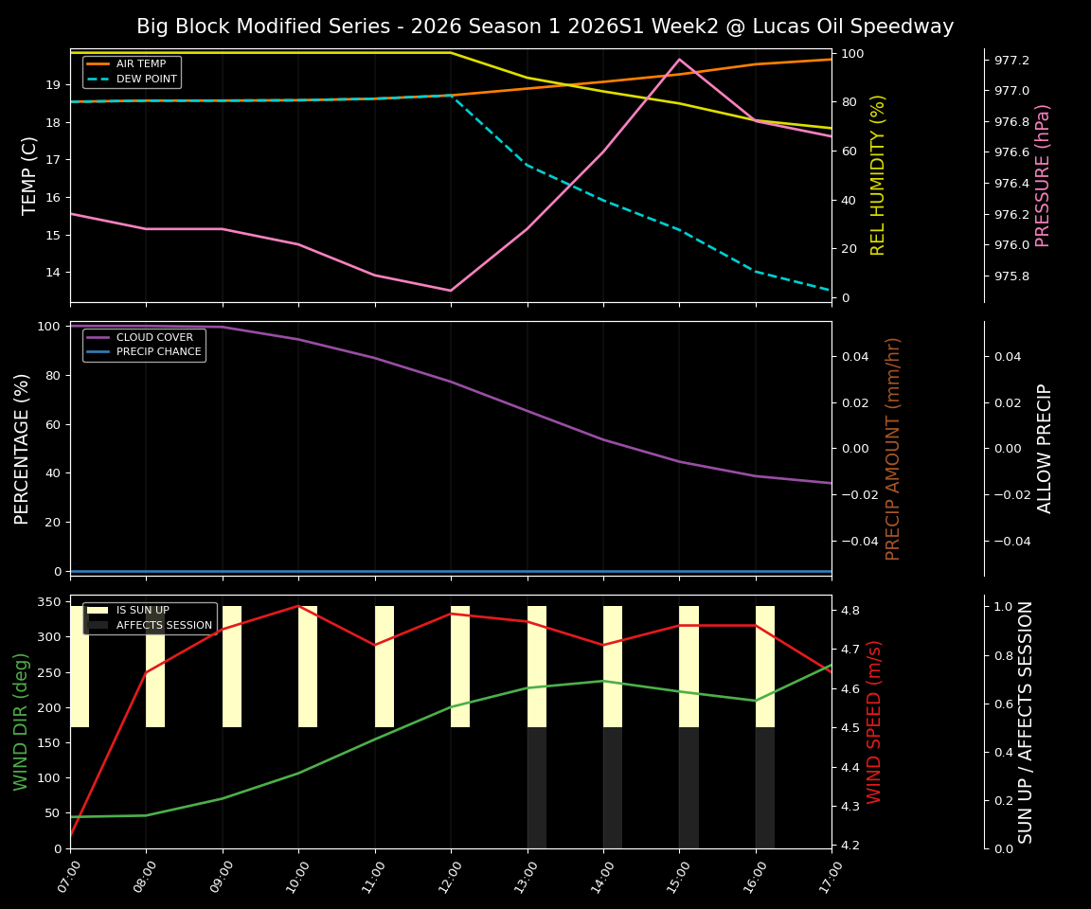
Task: Toggle the CLOUD COVER legend entry
Action: point(154,337)
